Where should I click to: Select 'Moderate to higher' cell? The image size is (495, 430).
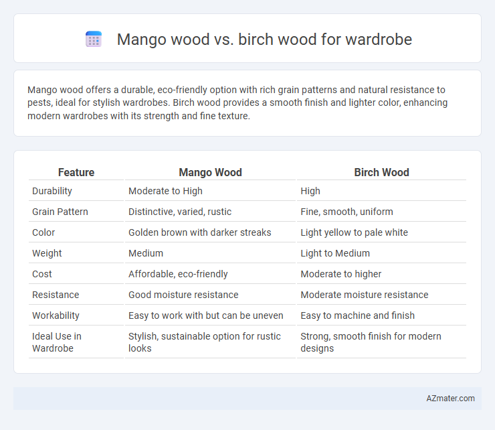341,274
